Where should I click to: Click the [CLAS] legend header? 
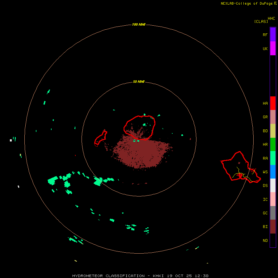[x=261, y=21]
